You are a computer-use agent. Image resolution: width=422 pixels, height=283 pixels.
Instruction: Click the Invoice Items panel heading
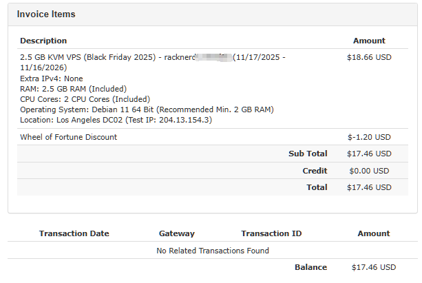[46, 14]
